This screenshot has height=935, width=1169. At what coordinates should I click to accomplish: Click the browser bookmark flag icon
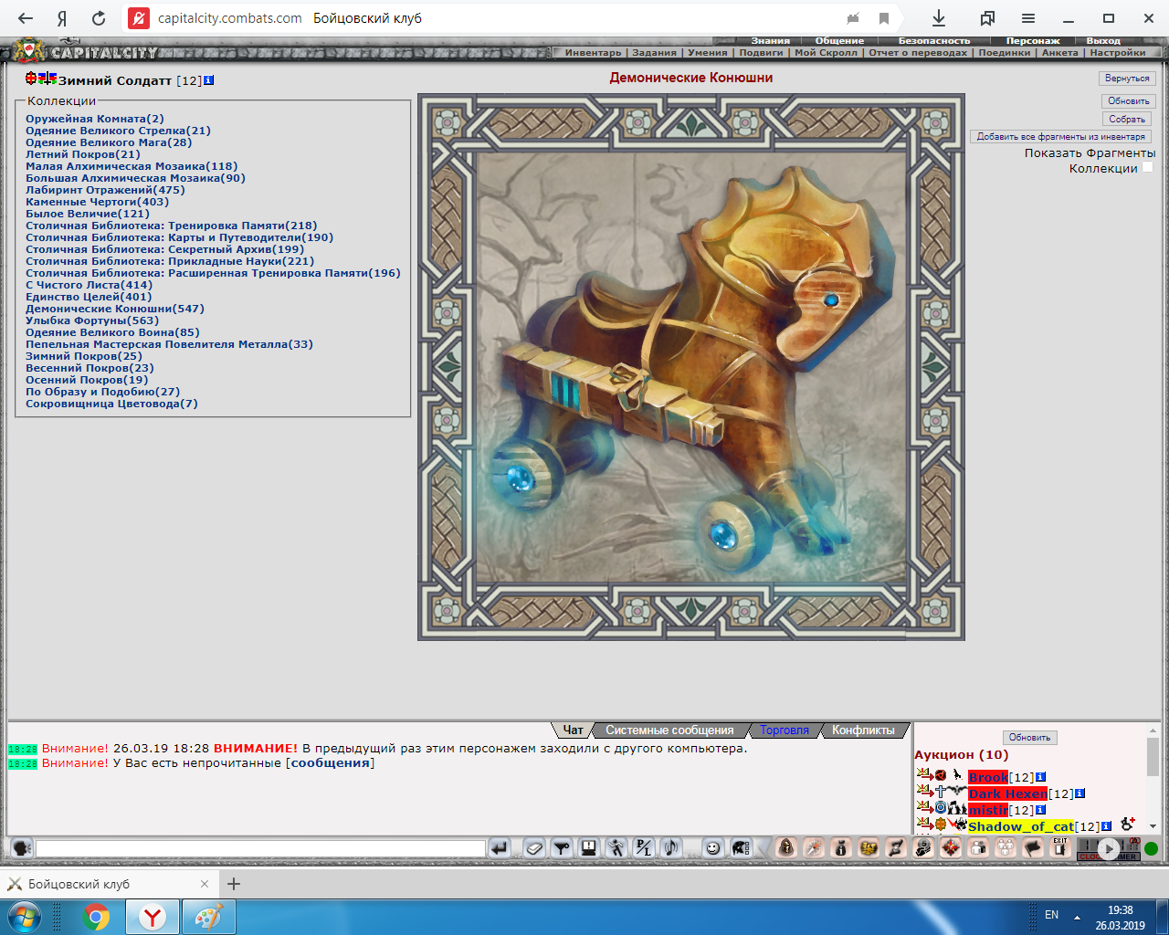(x=884, y=18)
